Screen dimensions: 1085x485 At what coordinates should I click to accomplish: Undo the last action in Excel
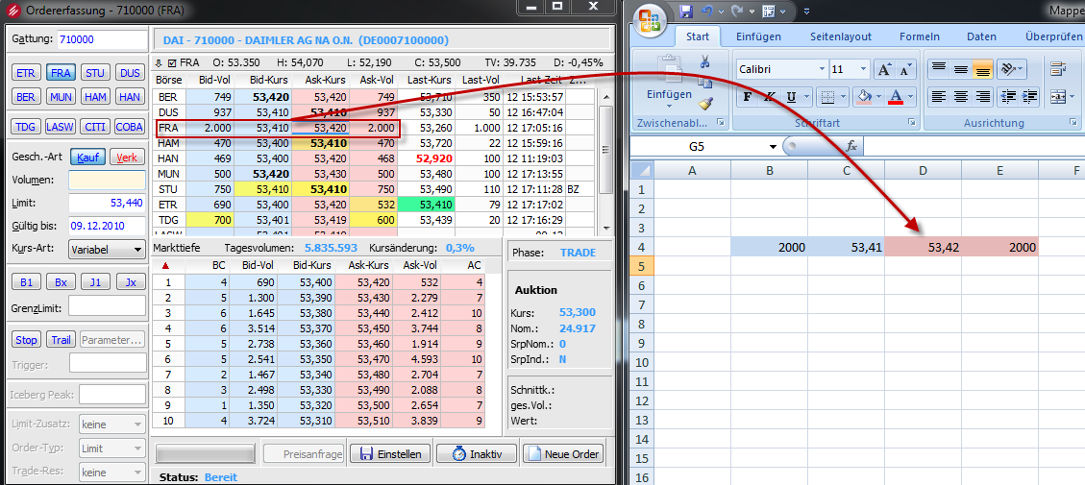pos(706,12)
